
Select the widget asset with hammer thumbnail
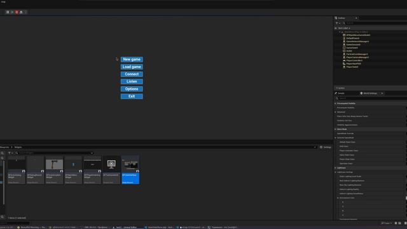coord(54,170)
